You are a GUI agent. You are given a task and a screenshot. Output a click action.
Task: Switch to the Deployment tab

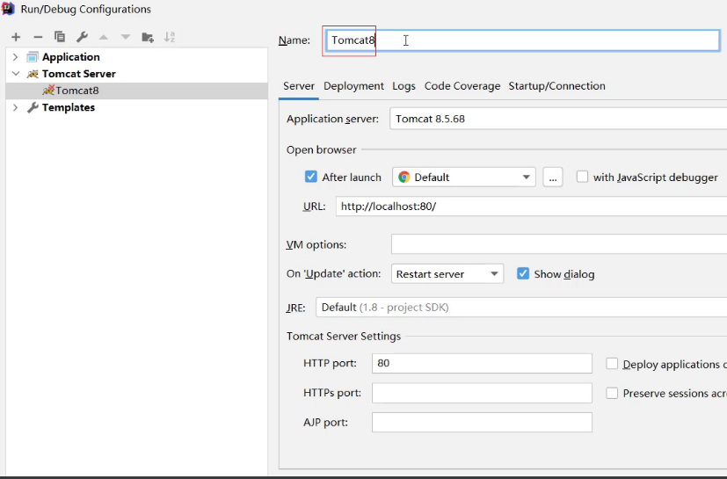pos(353,86)
